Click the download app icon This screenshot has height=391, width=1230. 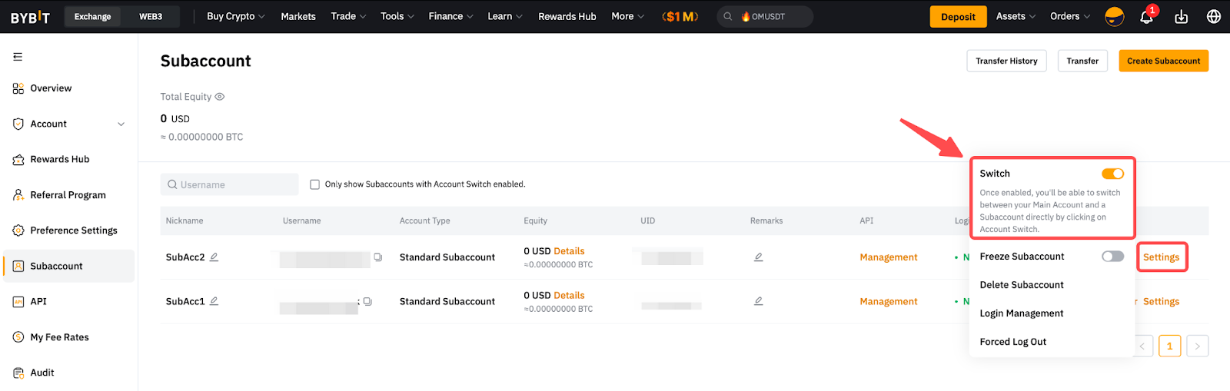point(1181,17)
